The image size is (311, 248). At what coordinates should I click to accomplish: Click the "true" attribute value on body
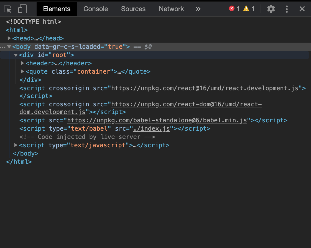(115, 46)
